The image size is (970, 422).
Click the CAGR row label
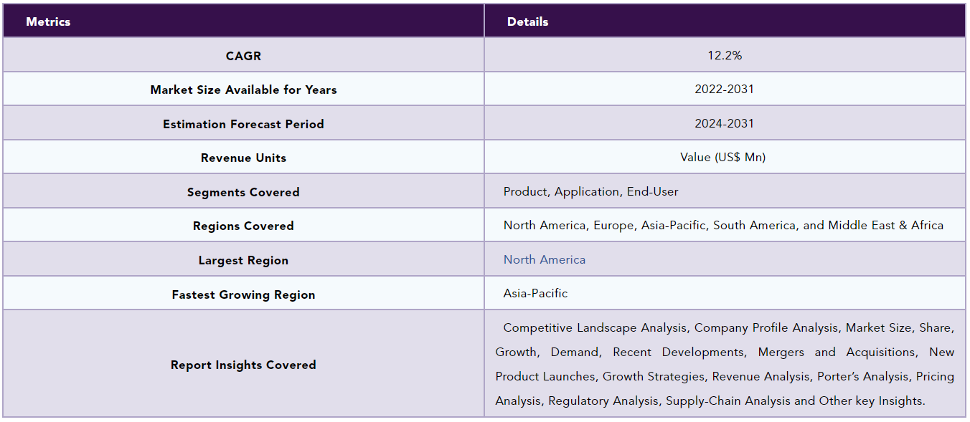(x=243, y=56)
